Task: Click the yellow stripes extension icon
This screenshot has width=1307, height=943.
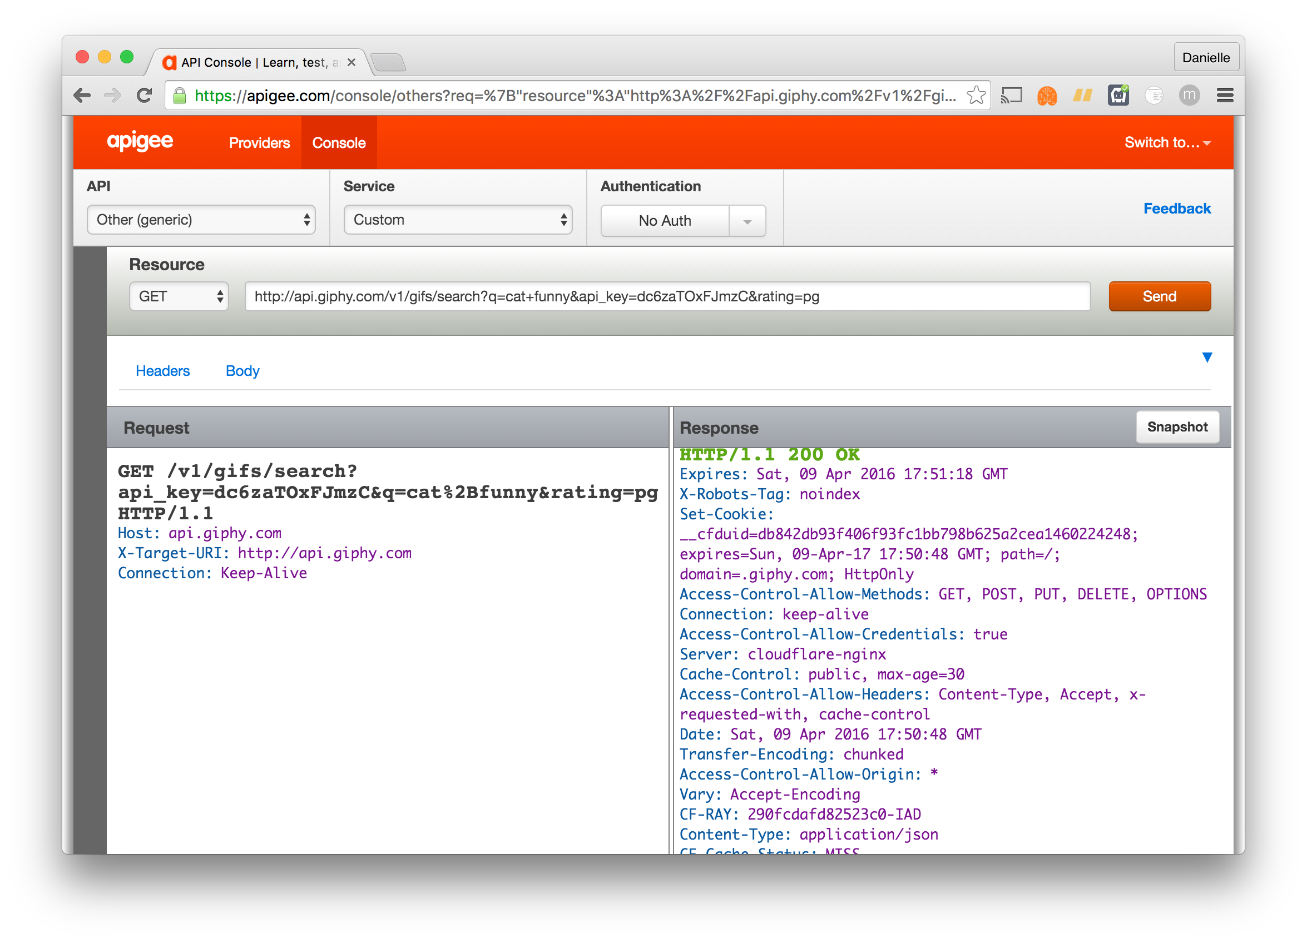Action: pos(1082,95)
